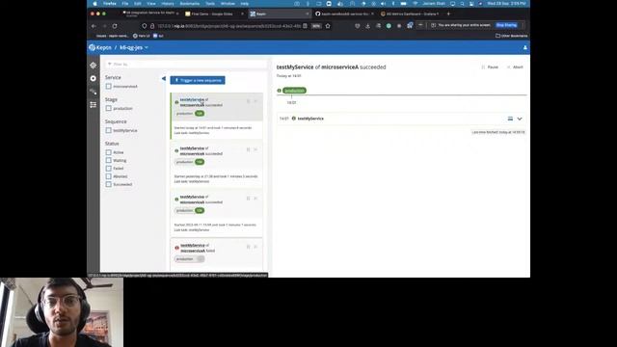Click the Abort button for the sequence
617x347 pixels.
515,67
